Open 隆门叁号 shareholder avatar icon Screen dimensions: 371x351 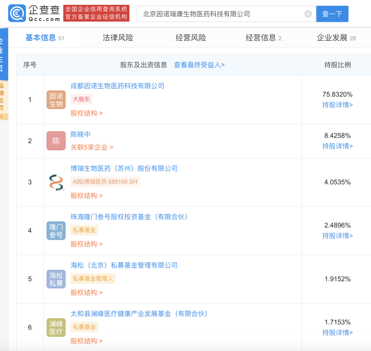[x=56, y=231]
